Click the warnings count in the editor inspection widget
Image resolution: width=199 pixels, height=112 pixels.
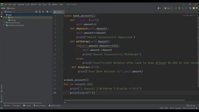pyautogui.click(x=188, y=15)
